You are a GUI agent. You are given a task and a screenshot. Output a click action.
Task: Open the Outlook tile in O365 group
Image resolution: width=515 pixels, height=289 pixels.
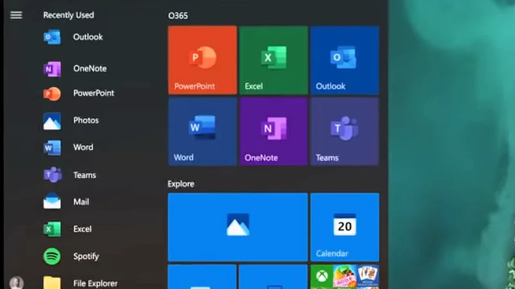tap(344, 60)
